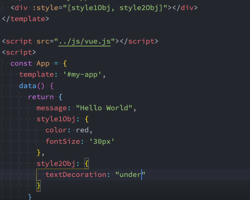Click the closing '</script>' tag after vue.js
Screen dimensions: 250x200
(x=139, y=41)
